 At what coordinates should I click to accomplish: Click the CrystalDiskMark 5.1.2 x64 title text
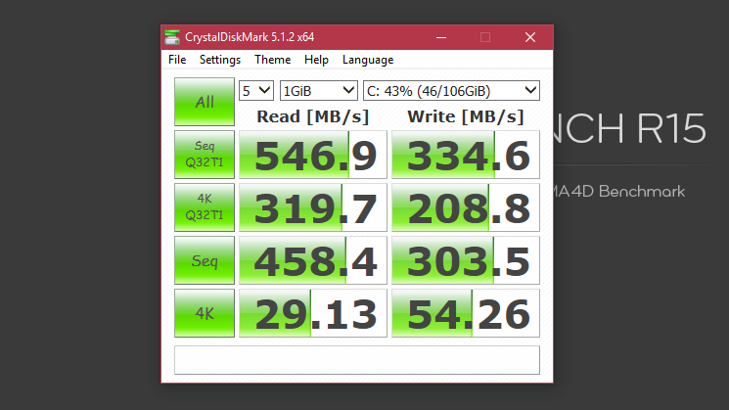(250, 37)
